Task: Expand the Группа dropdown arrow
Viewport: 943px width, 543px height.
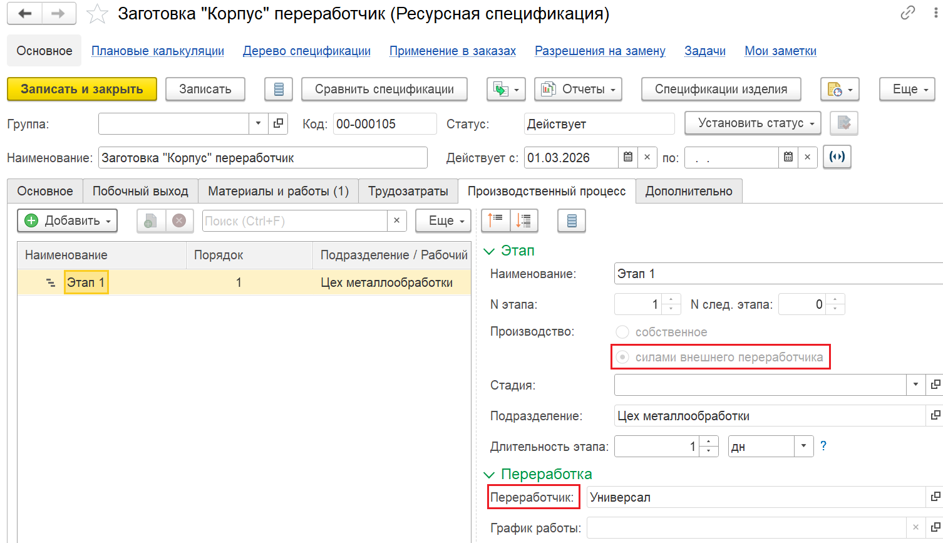Action: coord(258,123)
